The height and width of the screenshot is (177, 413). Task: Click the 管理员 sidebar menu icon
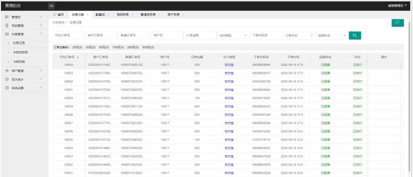pos(7,17)
